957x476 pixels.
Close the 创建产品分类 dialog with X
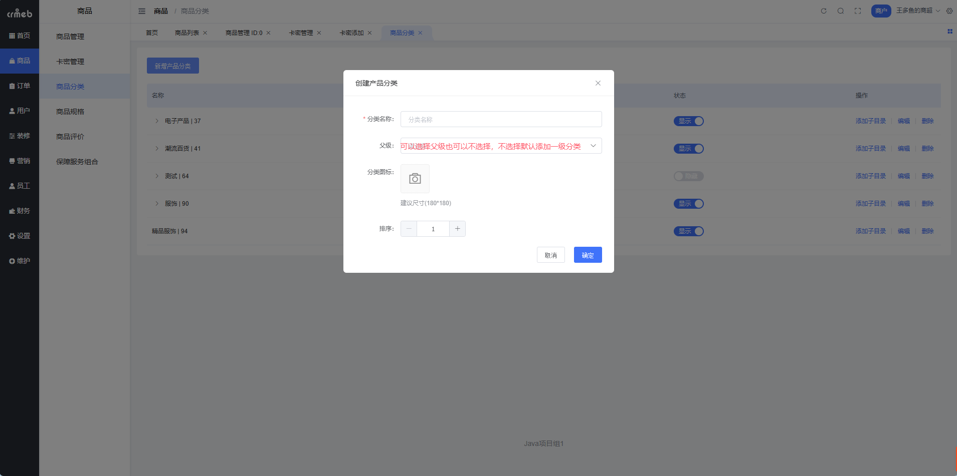point(598,83)
